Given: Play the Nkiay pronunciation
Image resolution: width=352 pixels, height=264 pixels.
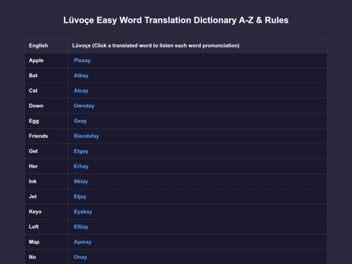Looking at the screenshot, I should (81, 181).
